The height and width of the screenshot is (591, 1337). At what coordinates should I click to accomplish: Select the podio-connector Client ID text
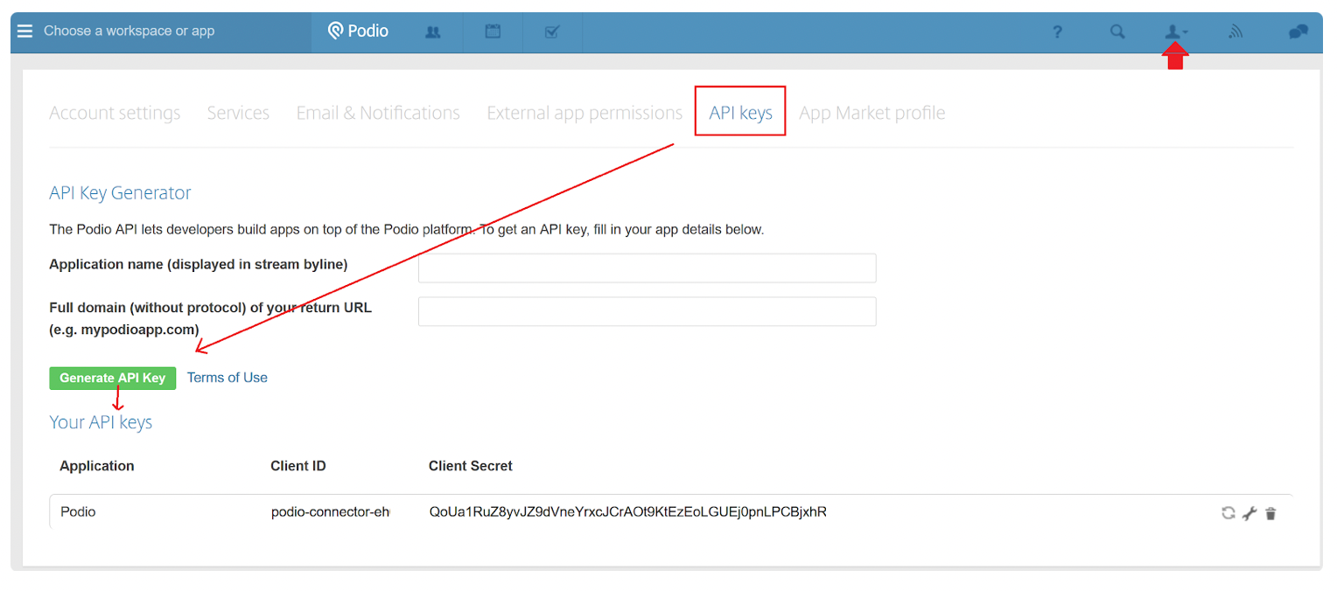point(330,512)
